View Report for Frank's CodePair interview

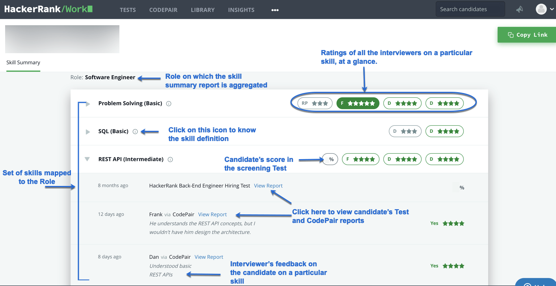tap(212, 214)
